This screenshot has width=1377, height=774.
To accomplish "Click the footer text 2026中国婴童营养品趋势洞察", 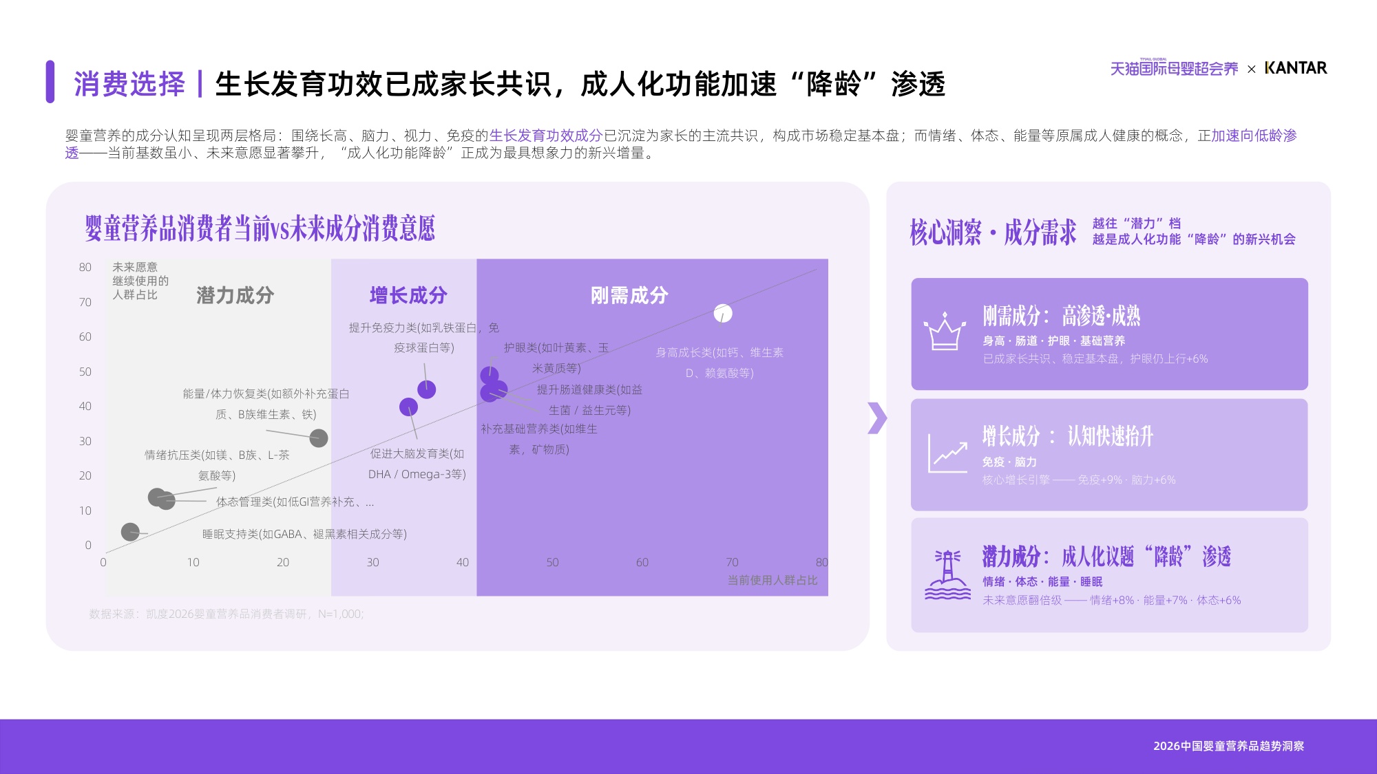I will (x=1229, y=746).
